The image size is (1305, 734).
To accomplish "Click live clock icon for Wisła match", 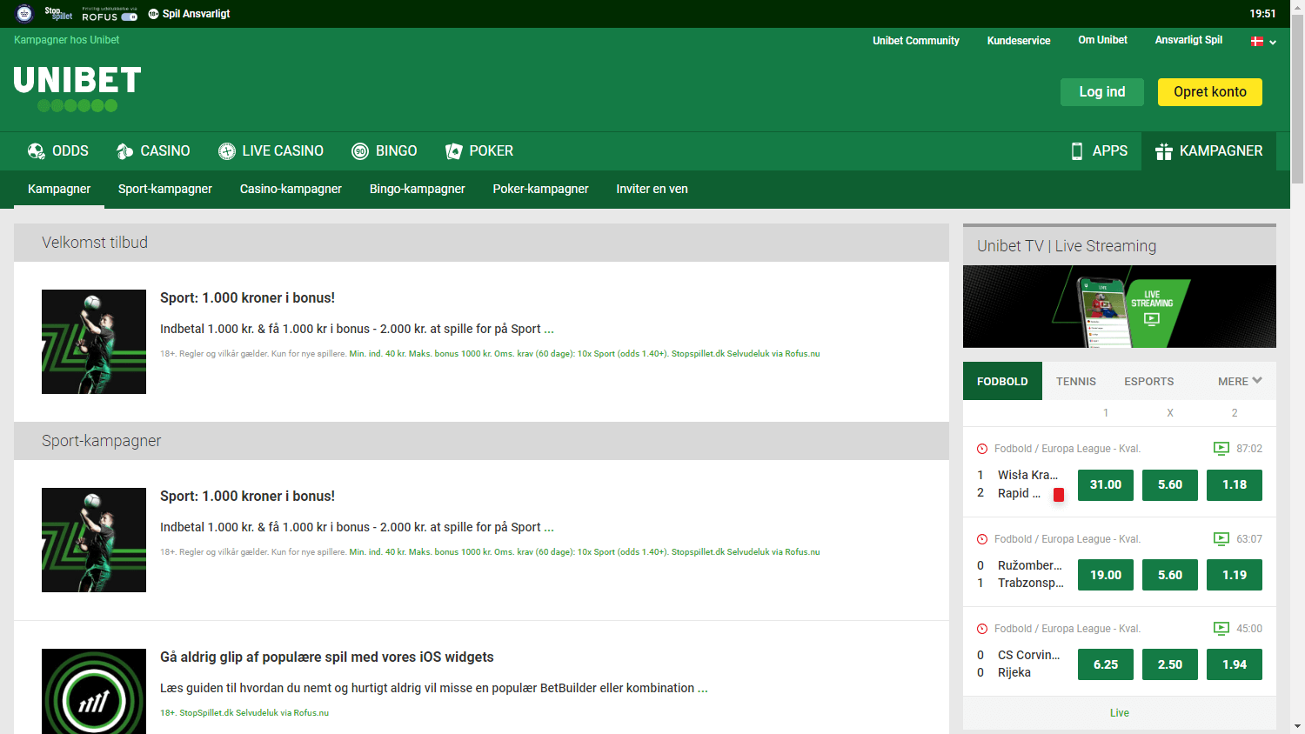I will click(982, 449).
